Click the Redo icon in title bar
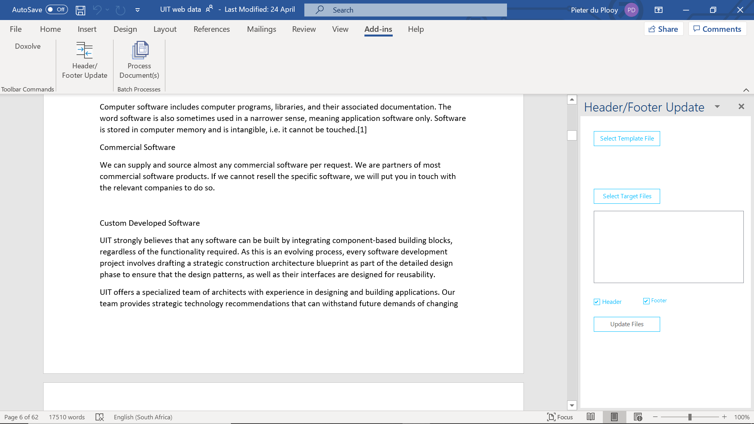The image size is (754, 424). [x=121, y=10]
